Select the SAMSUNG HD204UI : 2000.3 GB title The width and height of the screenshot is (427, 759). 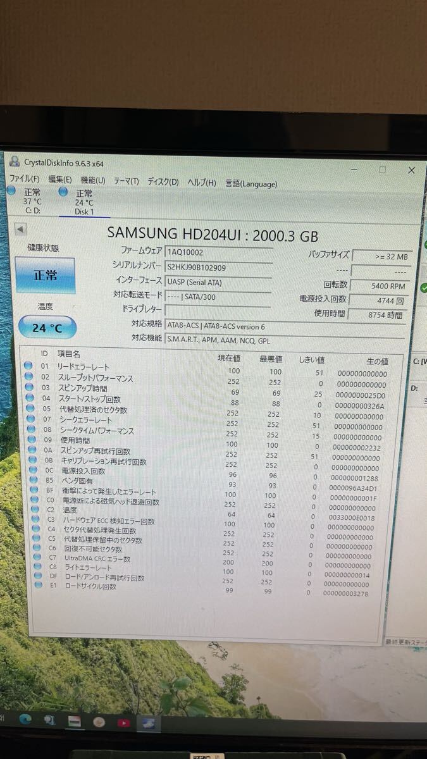(213, 235)
